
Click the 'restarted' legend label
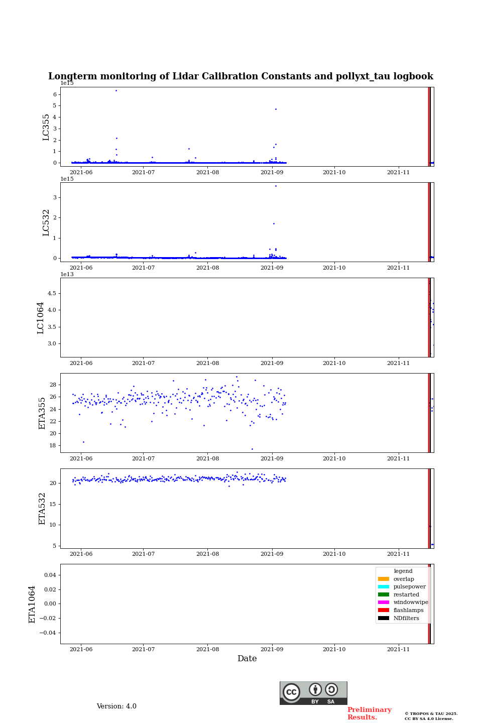point(406,594)
